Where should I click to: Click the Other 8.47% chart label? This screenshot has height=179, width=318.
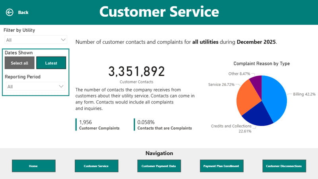(x=239, y=74)
